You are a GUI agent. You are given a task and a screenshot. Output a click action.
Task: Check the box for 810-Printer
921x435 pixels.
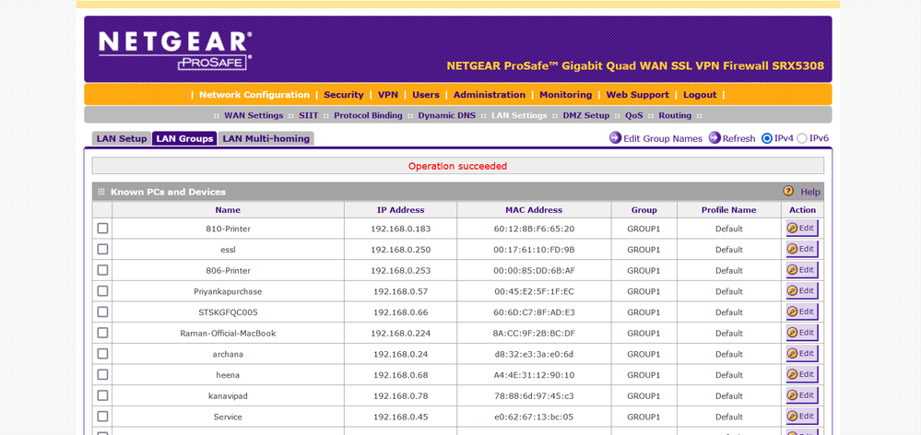tap(102, 229)
